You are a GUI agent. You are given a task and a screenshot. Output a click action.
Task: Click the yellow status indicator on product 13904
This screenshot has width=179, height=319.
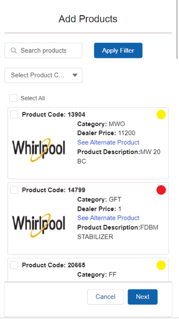coord(161,115)
